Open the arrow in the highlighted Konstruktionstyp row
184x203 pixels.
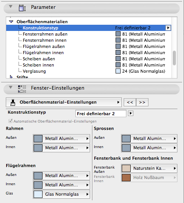(x=168, y=28)
